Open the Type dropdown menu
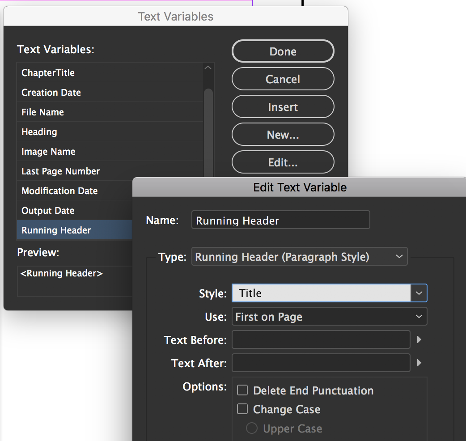This screenshot has width=466, height=441. click(299, 257)
